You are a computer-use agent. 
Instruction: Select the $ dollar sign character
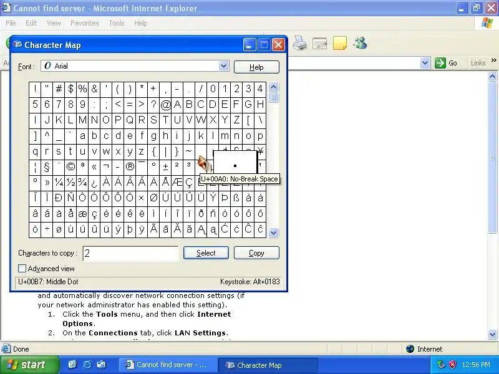(70, 89)
